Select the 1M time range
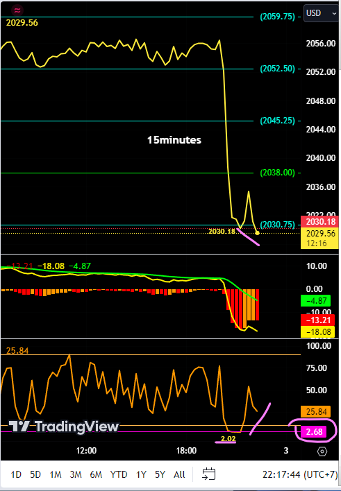Viewport: 341px width, 491px height. point(55,475)
